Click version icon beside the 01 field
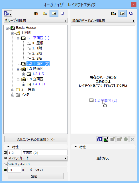Viewport: 139px width, 183px height. coord(5,170)
